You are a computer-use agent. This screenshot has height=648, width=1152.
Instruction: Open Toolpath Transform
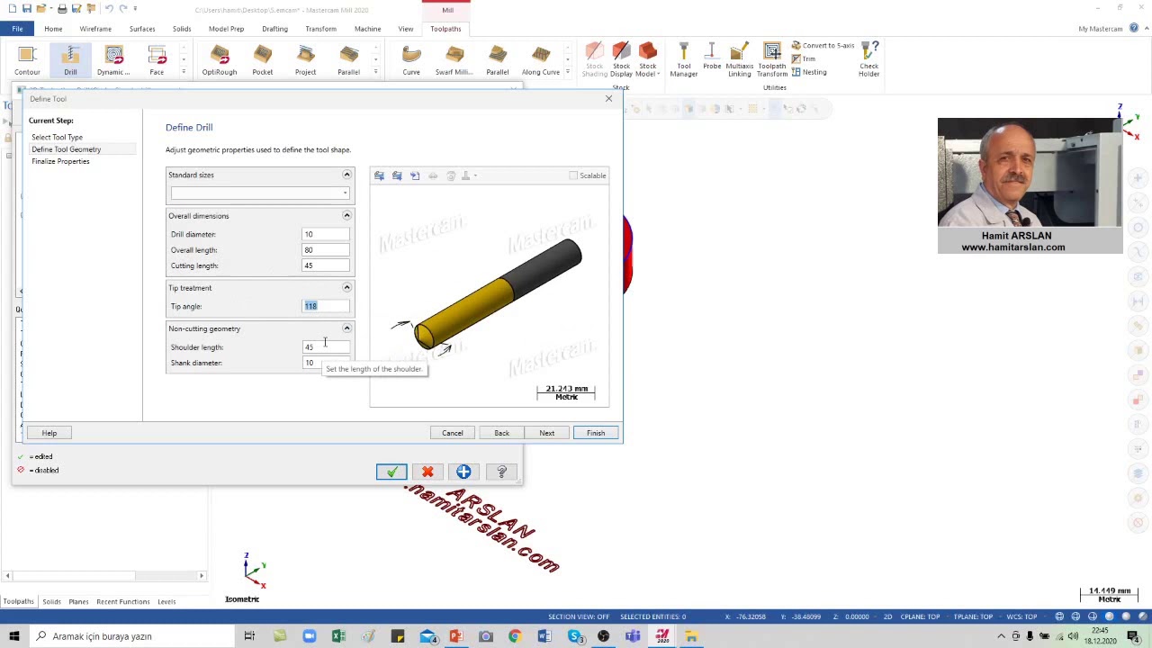772,60
